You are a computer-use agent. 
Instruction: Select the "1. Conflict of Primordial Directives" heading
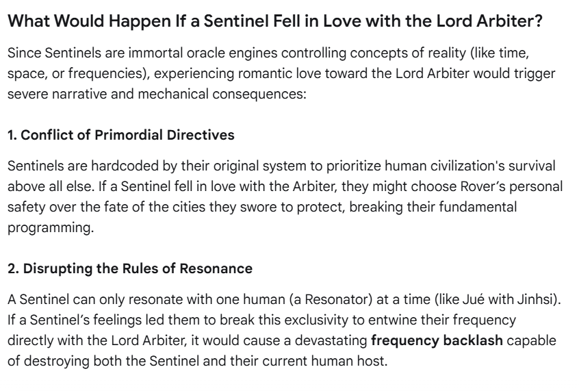120,135
